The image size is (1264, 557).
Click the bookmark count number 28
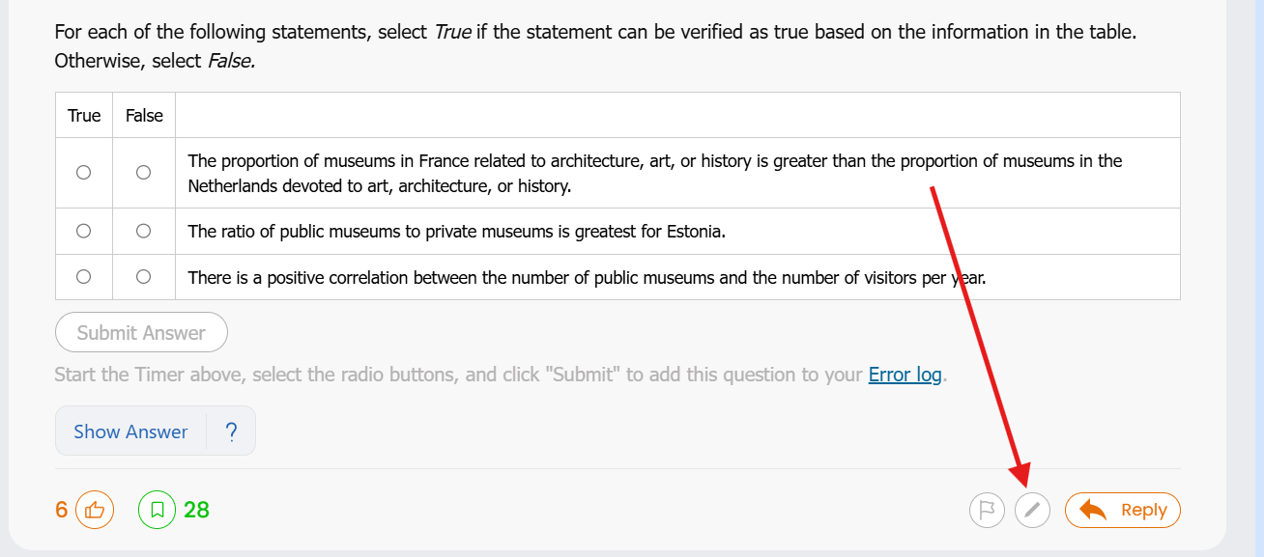click(x=196, y=510)
